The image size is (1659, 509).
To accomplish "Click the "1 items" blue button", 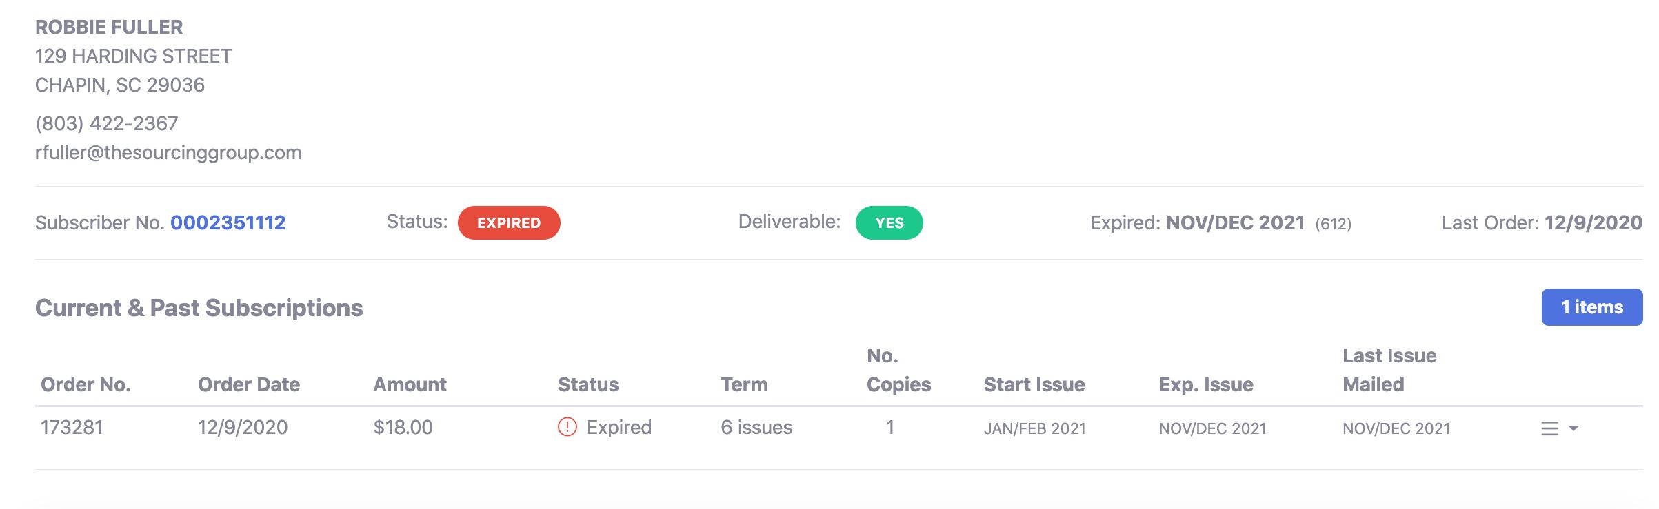I will [1591, 307].
